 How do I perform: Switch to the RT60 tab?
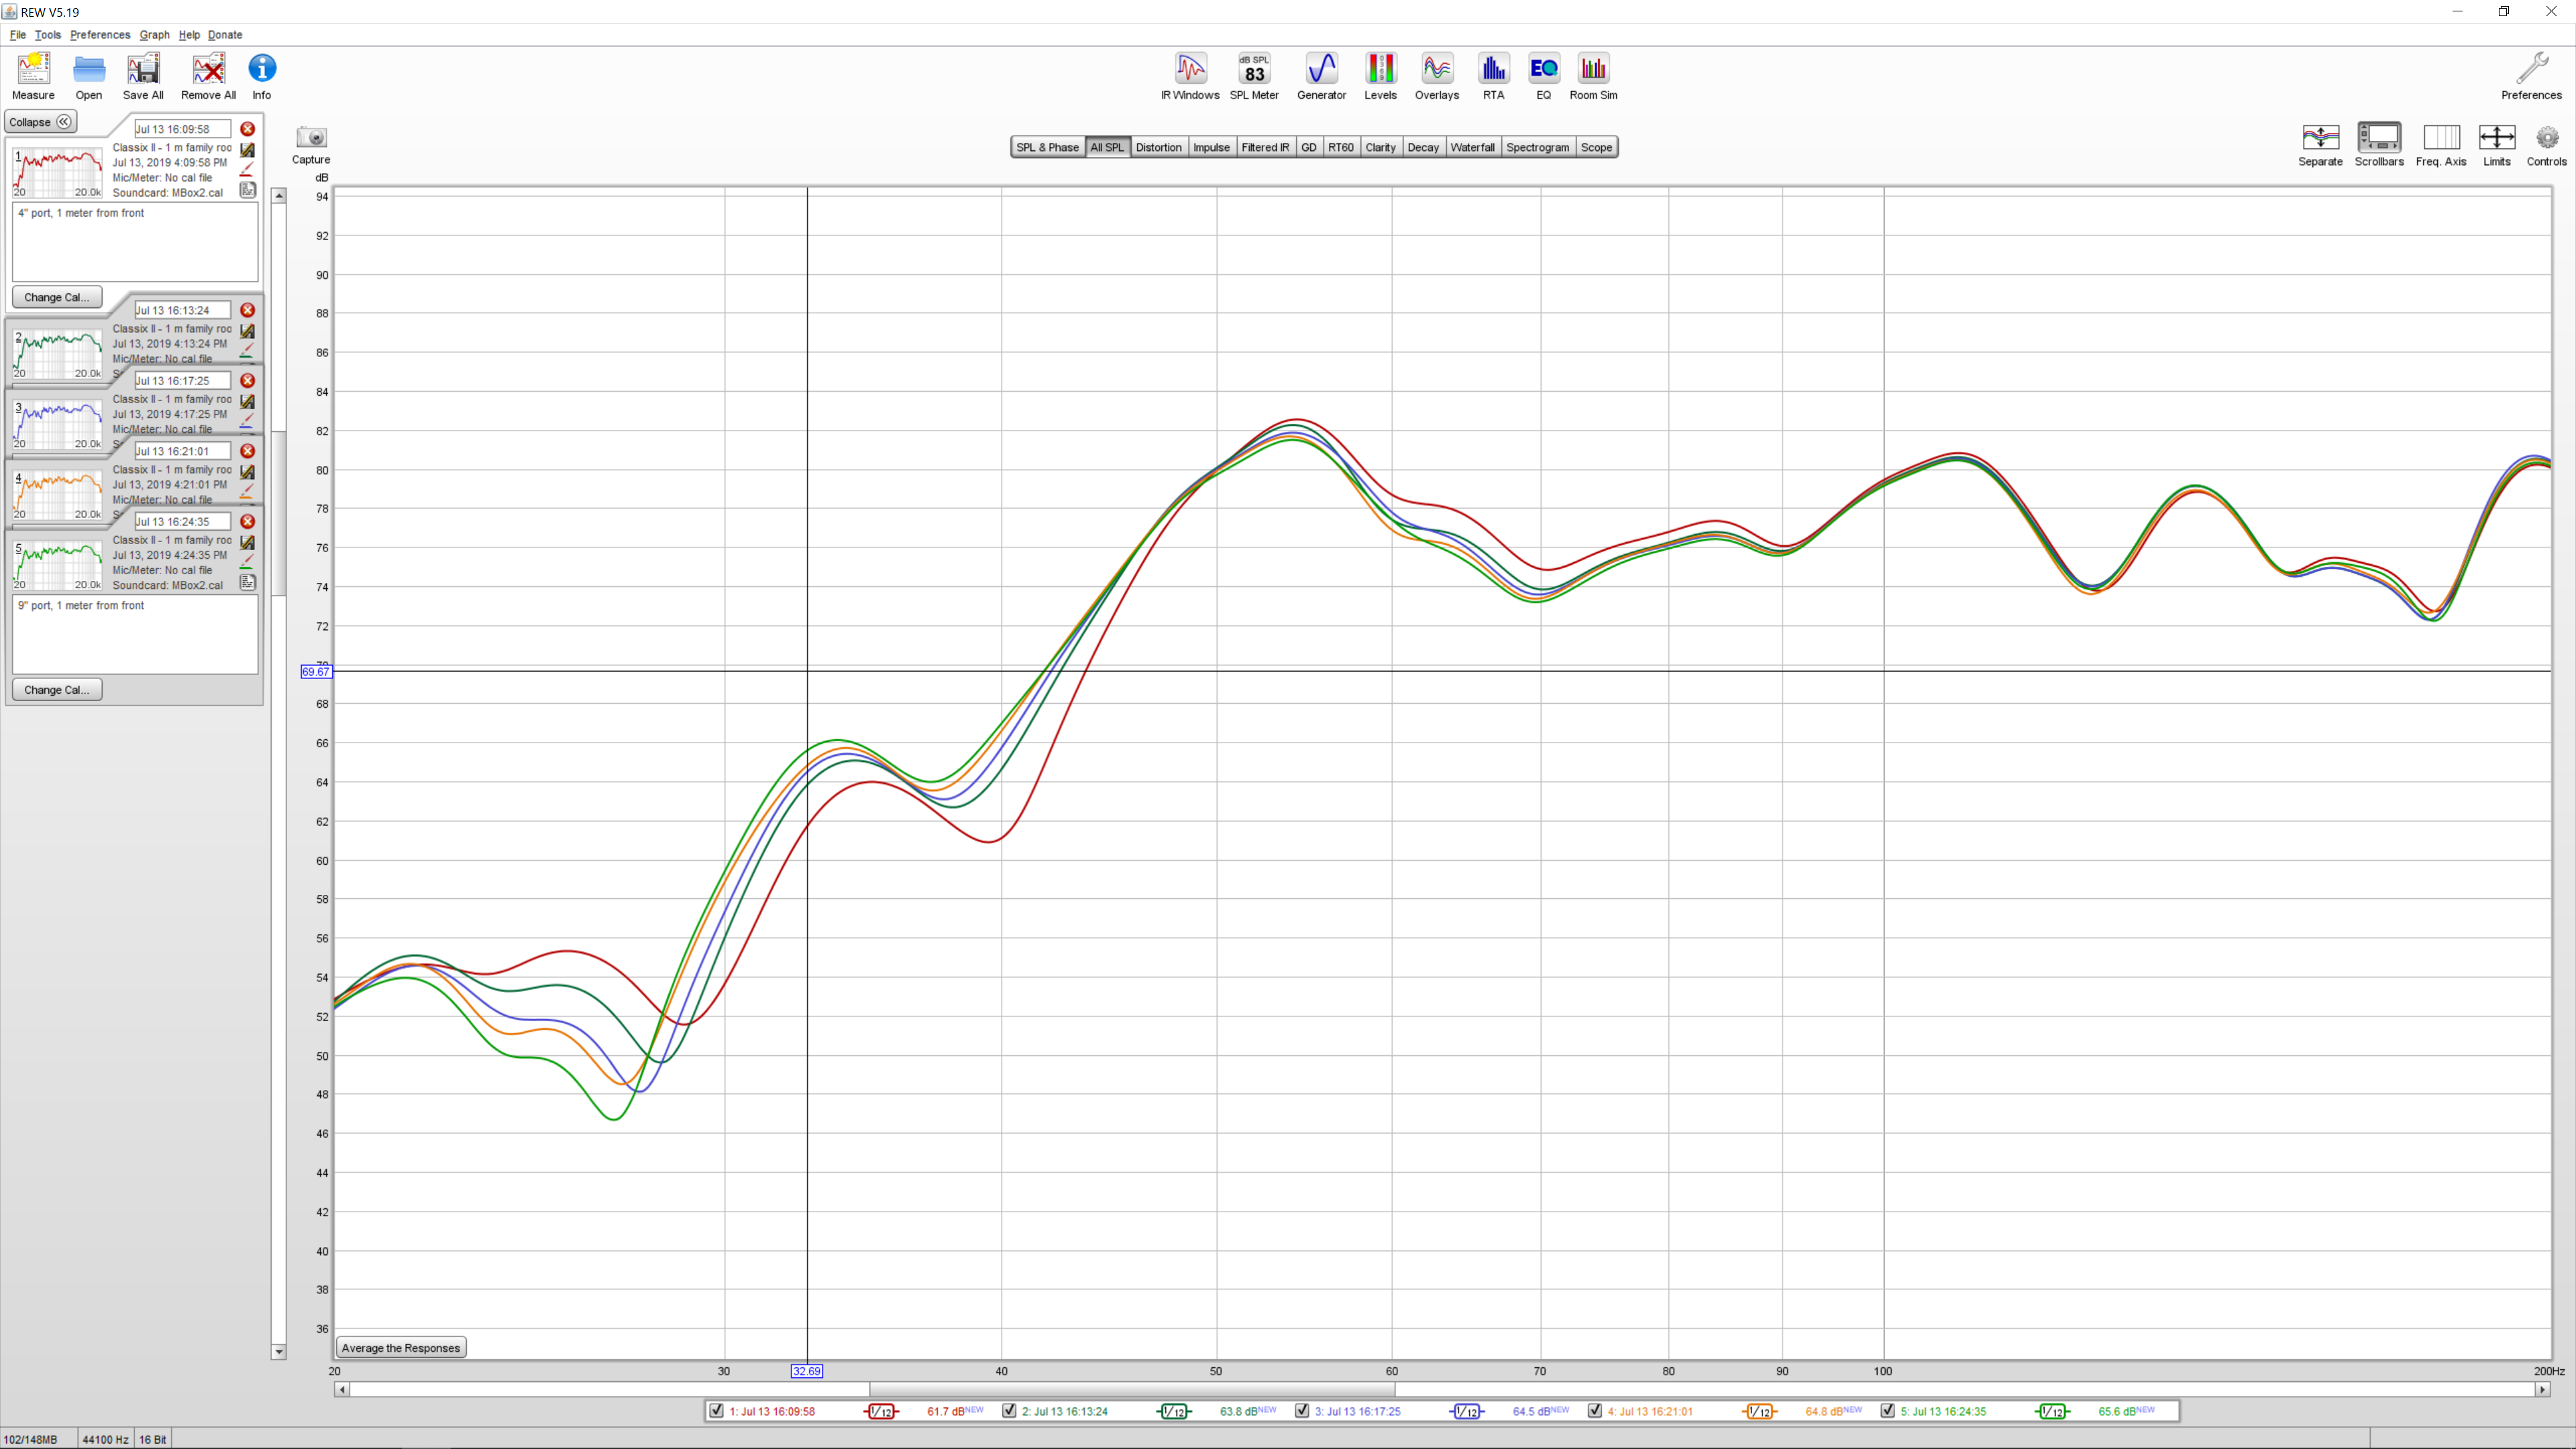click(1340, 147)
